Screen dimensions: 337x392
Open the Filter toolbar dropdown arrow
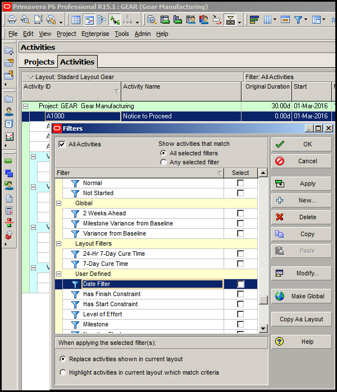306,20
